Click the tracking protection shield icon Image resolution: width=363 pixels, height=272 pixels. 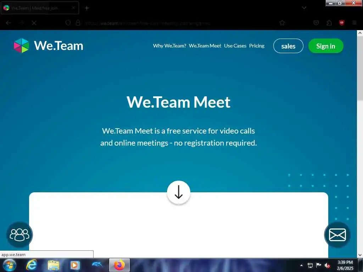click(x=68, y=23)
